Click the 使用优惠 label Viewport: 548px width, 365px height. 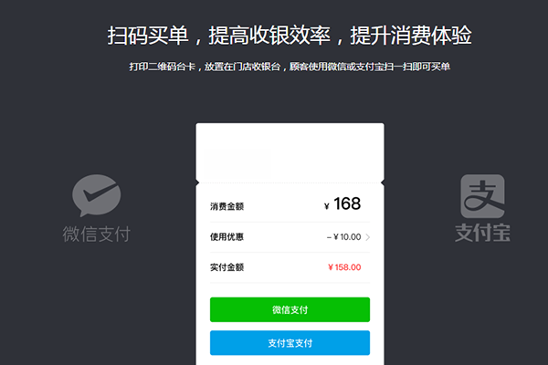[227, 237]
